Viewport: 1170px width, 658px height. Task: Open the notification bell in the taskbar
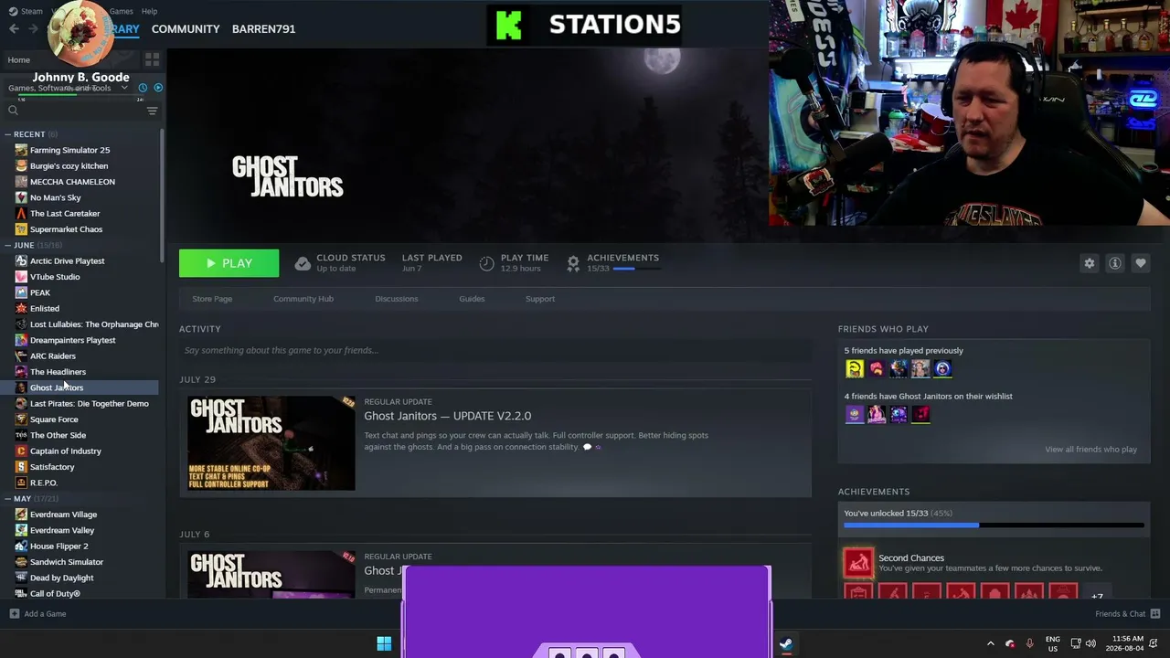click(1155, 643)
